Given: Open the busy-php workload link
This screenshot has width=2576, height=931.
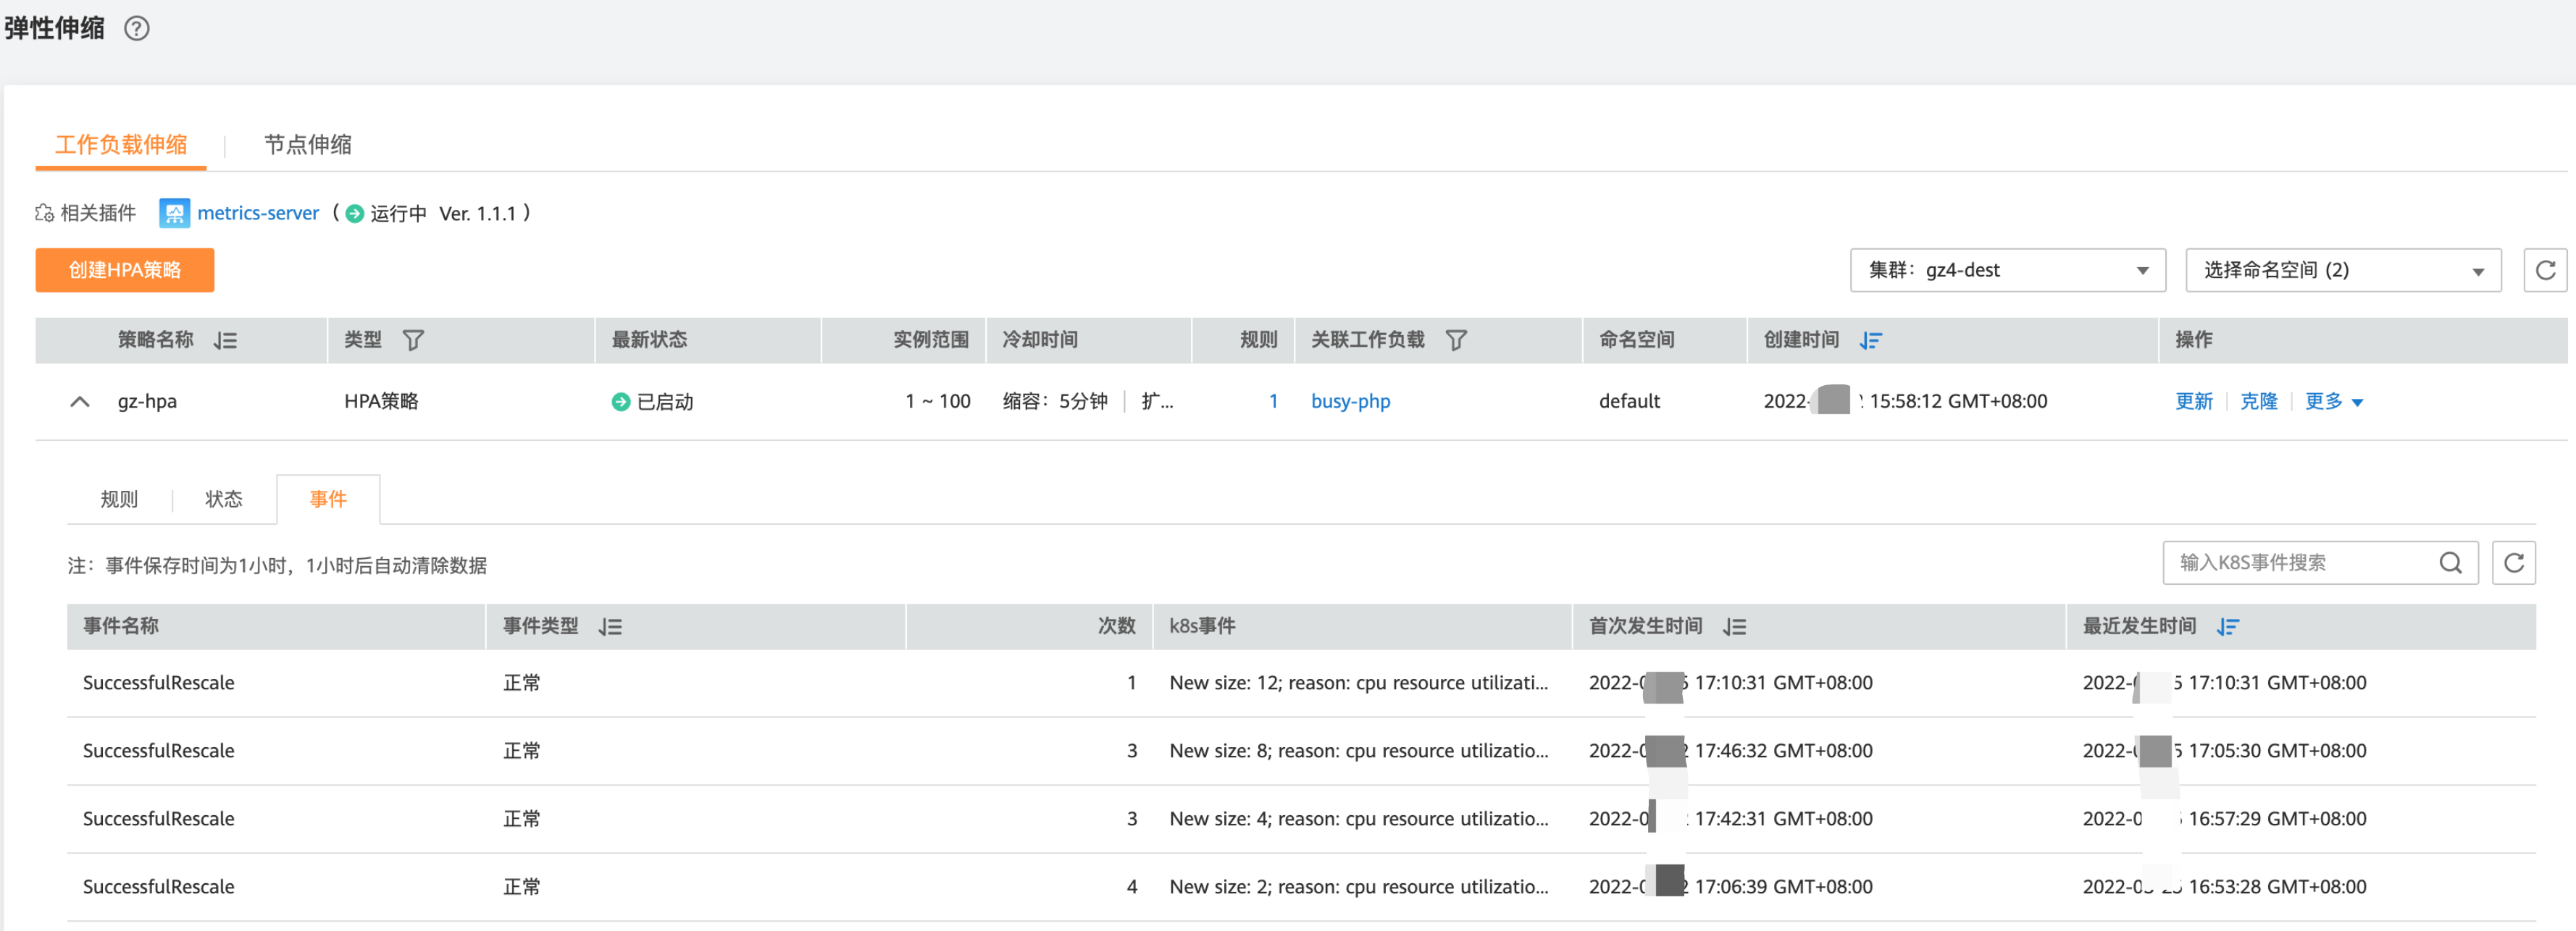Looking at the screenshot, I should [1350, 402].
